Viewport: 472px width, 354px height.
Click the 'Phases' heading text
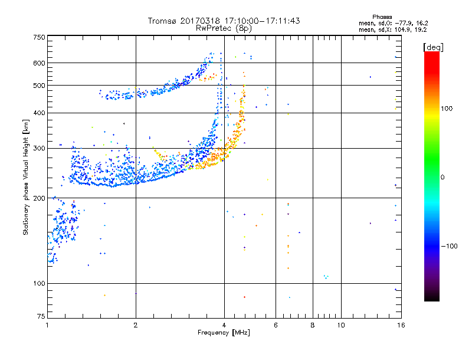[x=382, y=17]
